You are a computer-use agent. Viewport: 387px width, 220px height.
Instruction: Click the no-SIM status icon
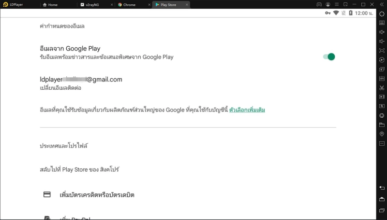(x=343, y=13)
